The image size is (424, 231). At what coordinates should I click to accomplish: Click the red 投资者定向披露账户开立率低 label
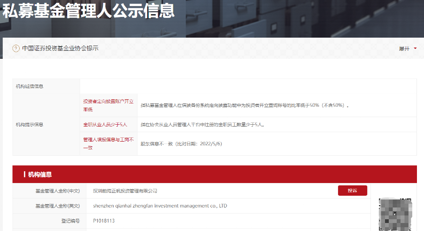point(108,105)
